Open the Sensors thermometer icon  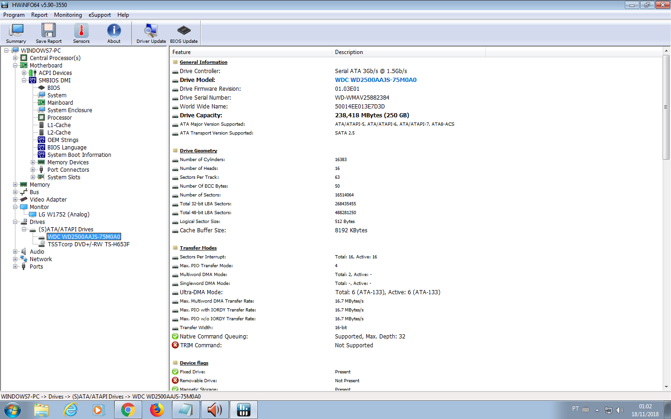(x=81, y=34)
